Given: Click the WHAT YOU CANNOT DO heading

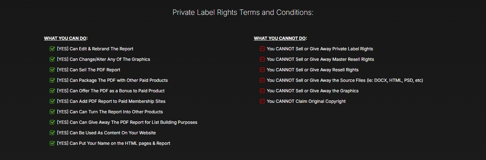Looking at the screenshot, I should point(280,38).
